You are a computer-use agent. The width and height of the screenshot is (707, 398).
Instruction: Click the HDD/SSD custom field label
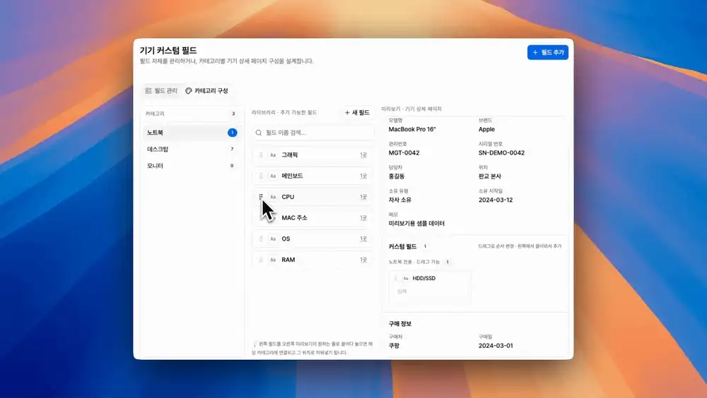click(x=423, y=278)
